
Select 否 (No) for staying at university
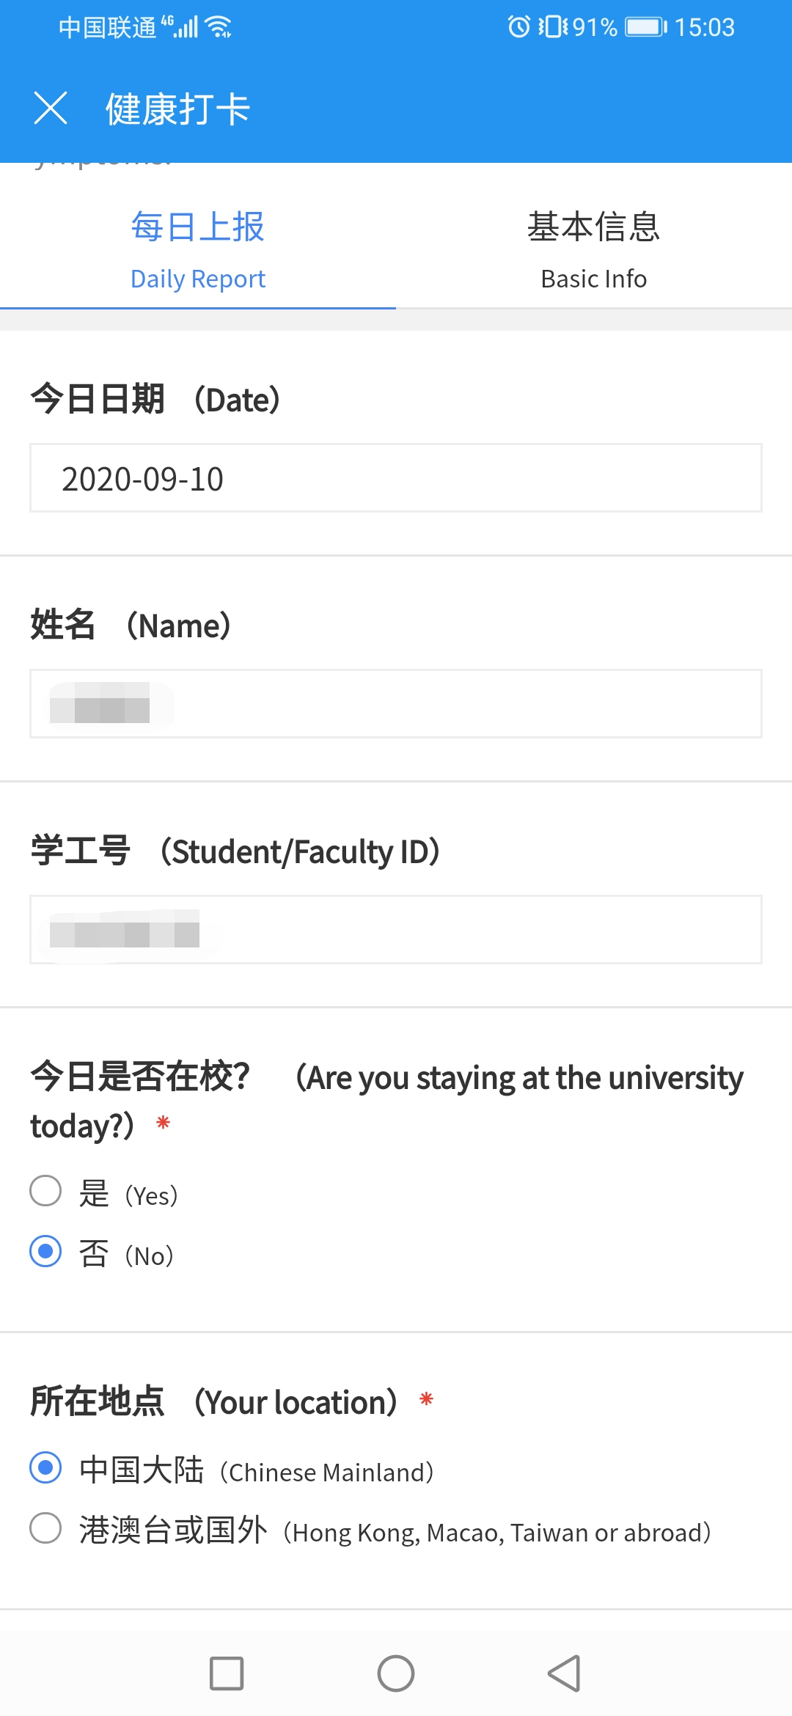click(x=45, y=1251)
